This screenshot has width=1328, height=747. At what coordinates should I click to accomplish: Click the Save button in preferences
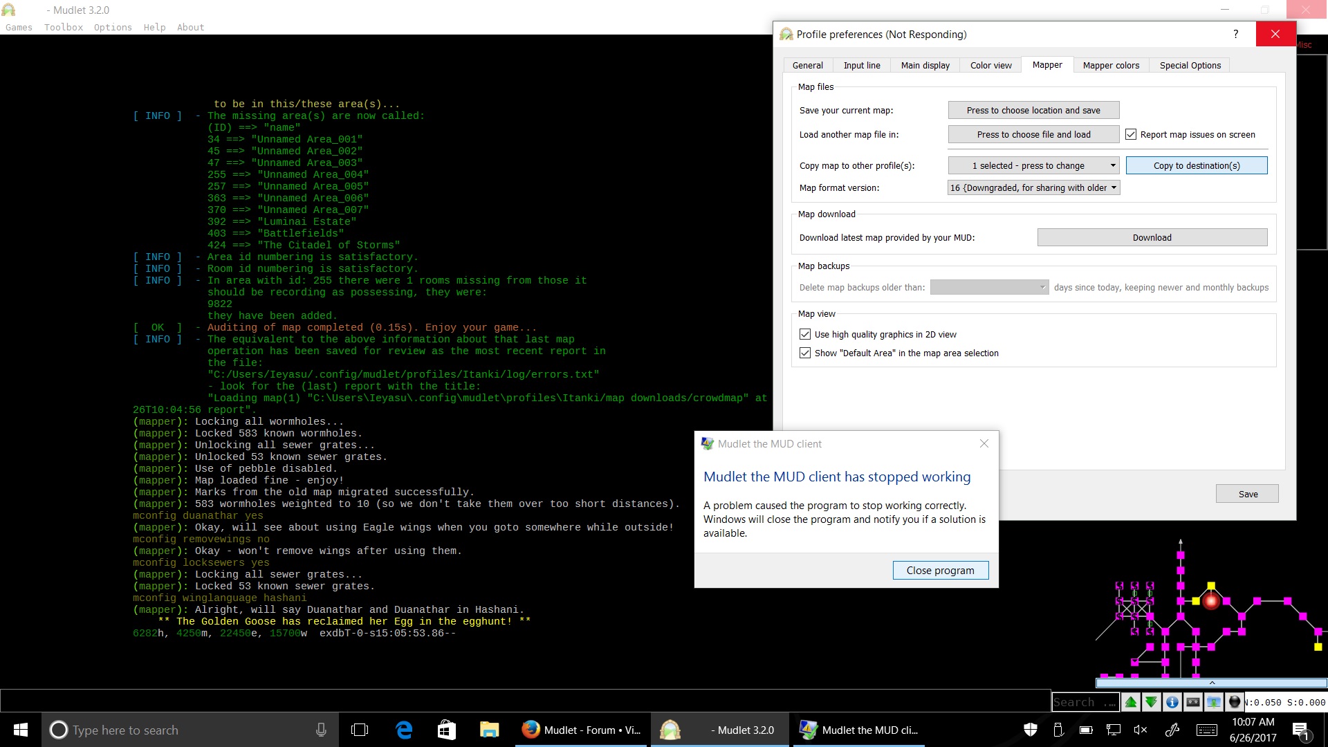[1248, 494]
